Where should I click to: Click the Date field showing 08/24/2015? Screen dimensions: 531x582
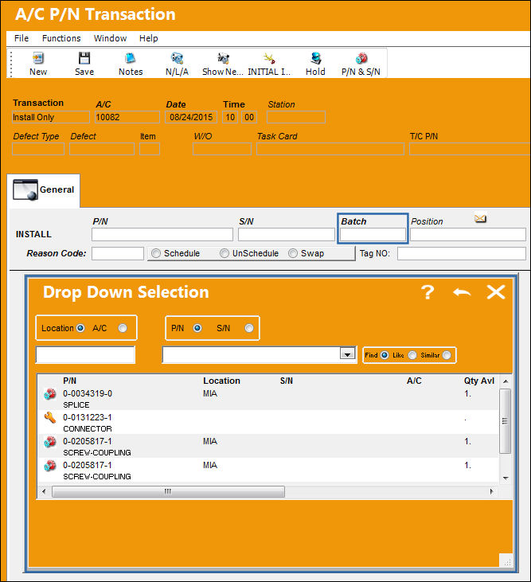coord(191,117)
